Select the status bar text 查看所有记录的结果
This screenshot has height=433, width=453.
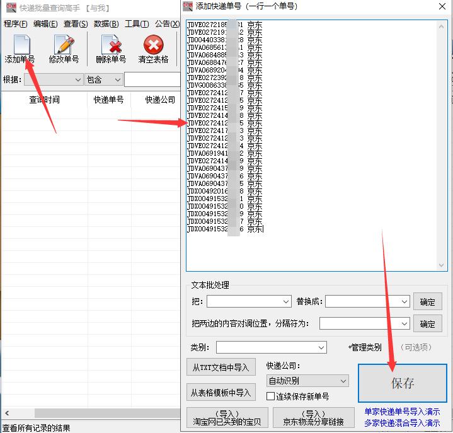click(37, 428)
